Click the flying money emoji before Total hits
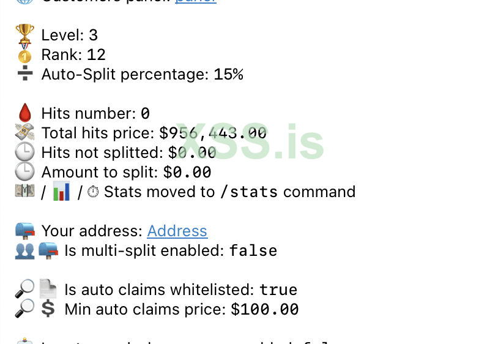 click(x=24, y=133)
